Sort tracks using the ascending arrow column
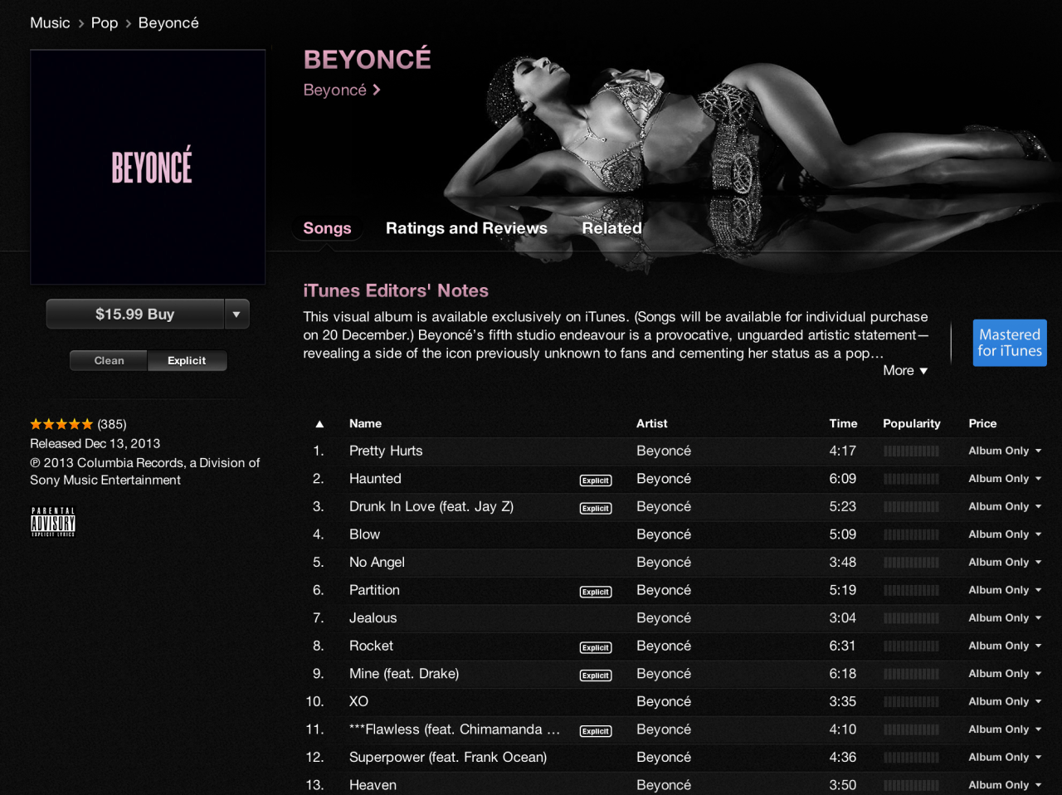1062x795 pixels. click(319, 424)
